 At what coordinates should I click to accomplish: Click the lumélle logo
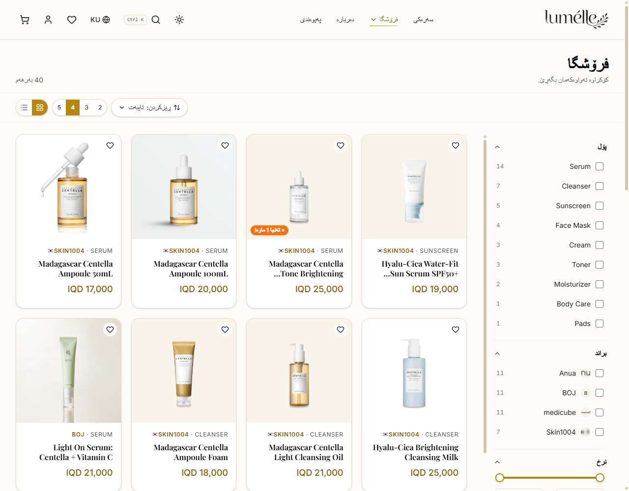pyautogui.click(x=576, y=19)
